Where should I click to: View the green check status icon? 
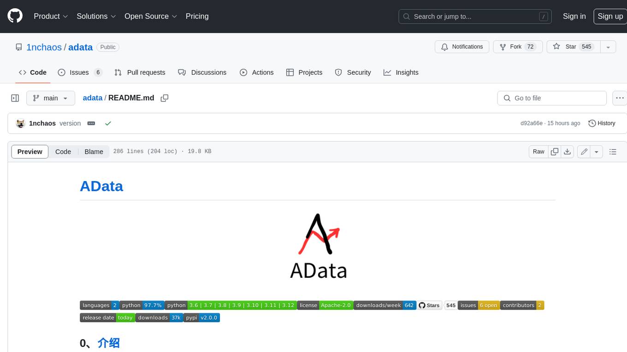coord(108,123)
